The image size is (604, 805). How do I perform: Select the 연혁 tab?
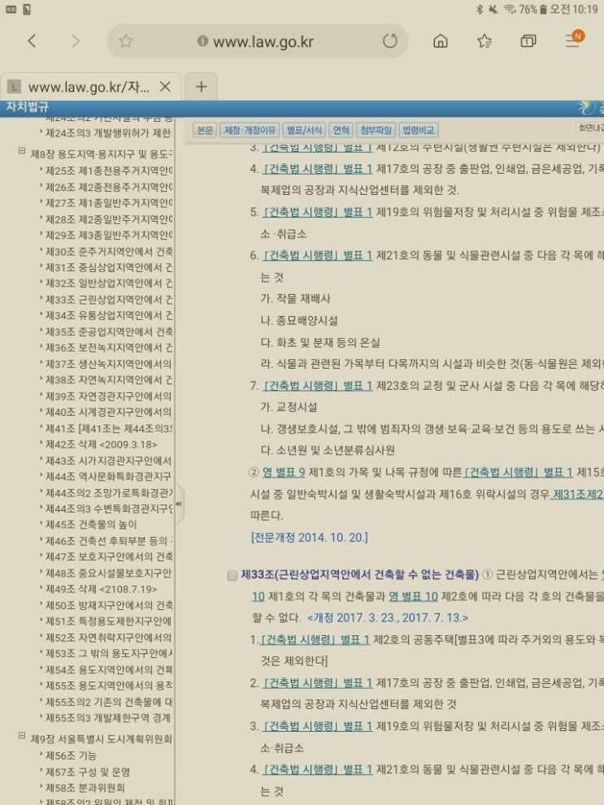tap(341, 130)
